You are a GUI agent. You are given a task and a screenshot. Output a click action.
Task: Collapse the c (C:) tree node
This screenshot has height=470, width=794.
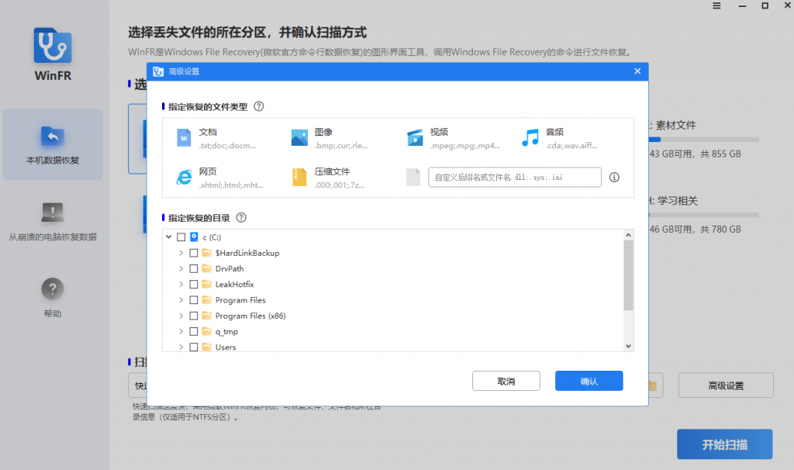[170, 237]
